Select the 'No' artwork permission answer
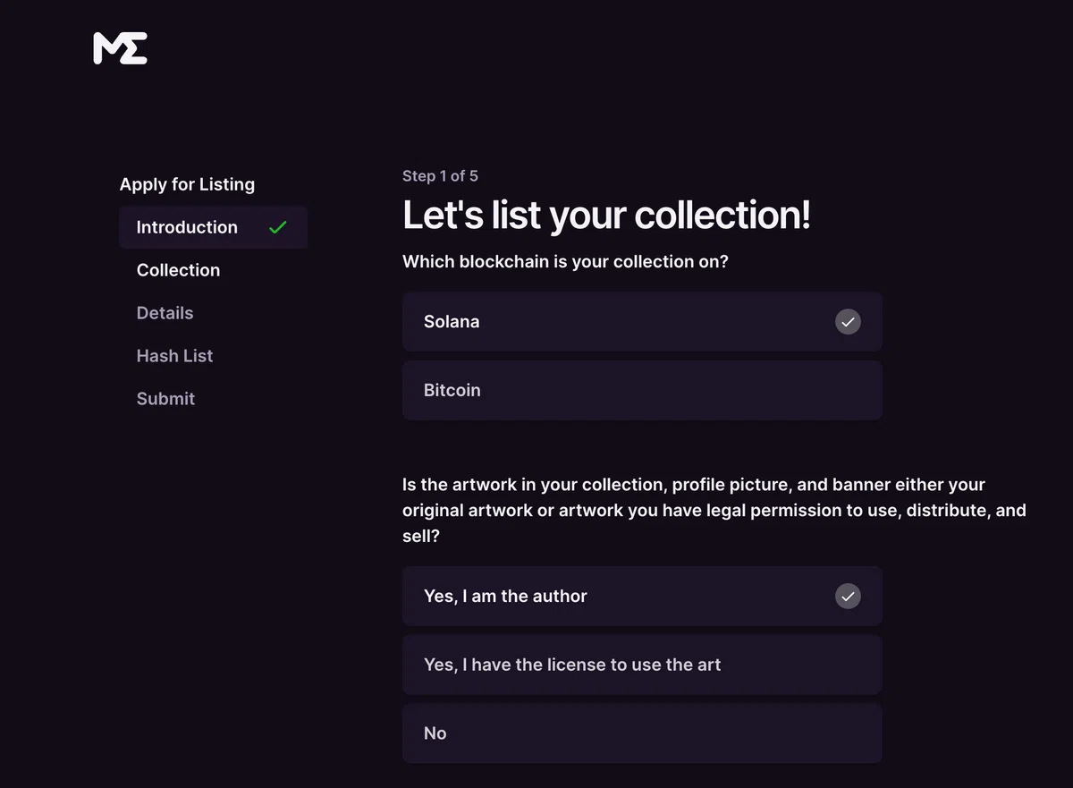The height and width of the screenshot is (788, 1073). [642, 733]
